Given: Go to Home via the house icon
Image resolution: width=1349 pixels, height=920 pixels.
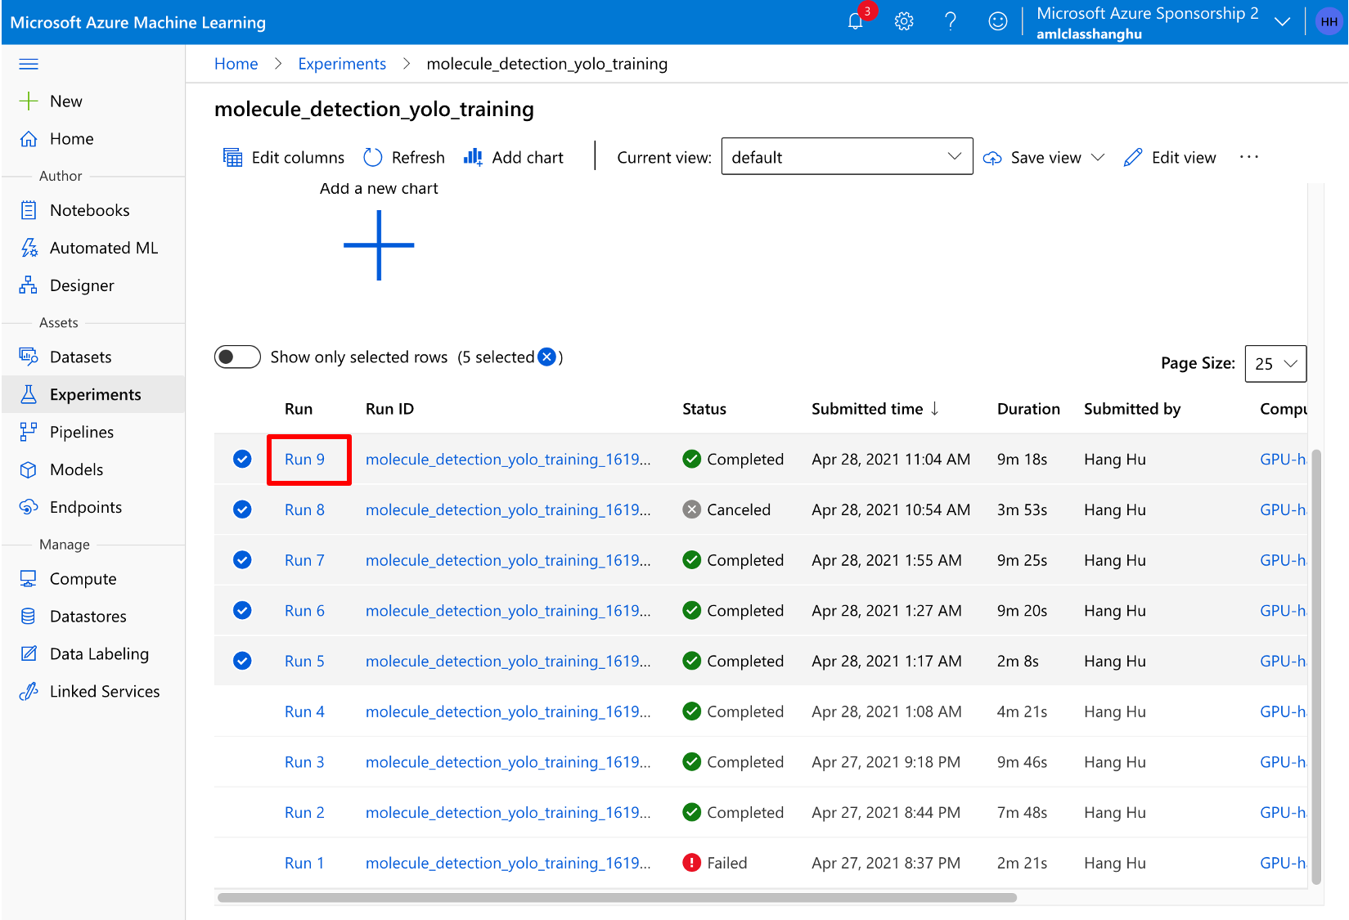Looking at the screenshot, I should point(29,139).
